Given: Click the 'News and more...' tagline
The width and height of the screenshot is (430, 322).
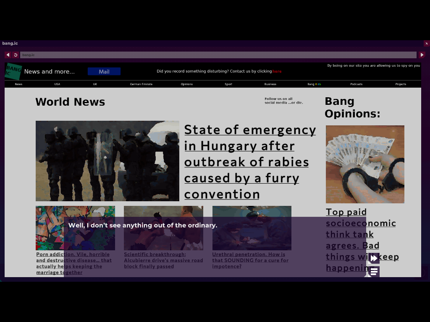Looking at the screenshot, I should [50, 71].
